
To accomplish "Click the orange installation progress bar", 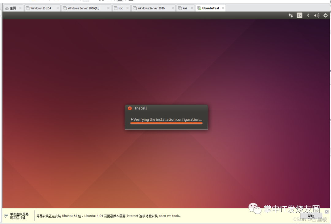I will [x=166, y=123].
